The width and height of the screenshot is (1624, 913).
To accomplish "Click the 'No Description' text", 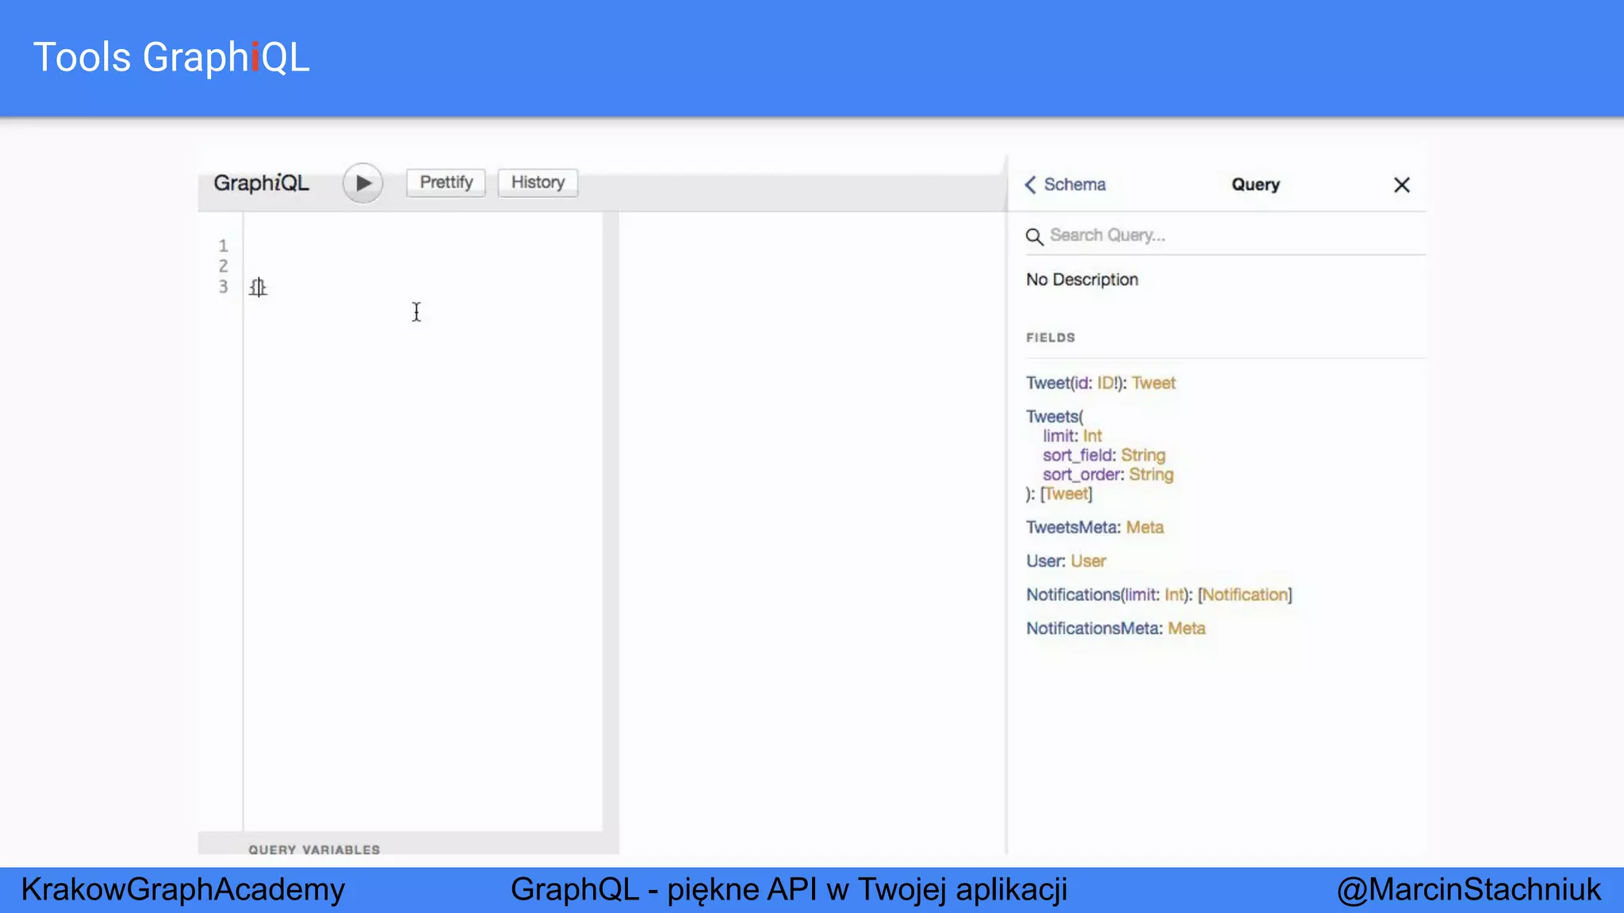I will (x=1082, y=280).
